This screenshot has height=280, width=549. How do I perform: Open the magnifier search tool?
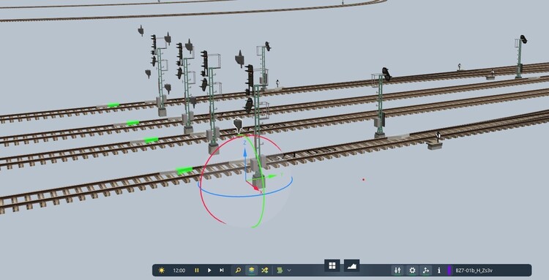(238, 270)
